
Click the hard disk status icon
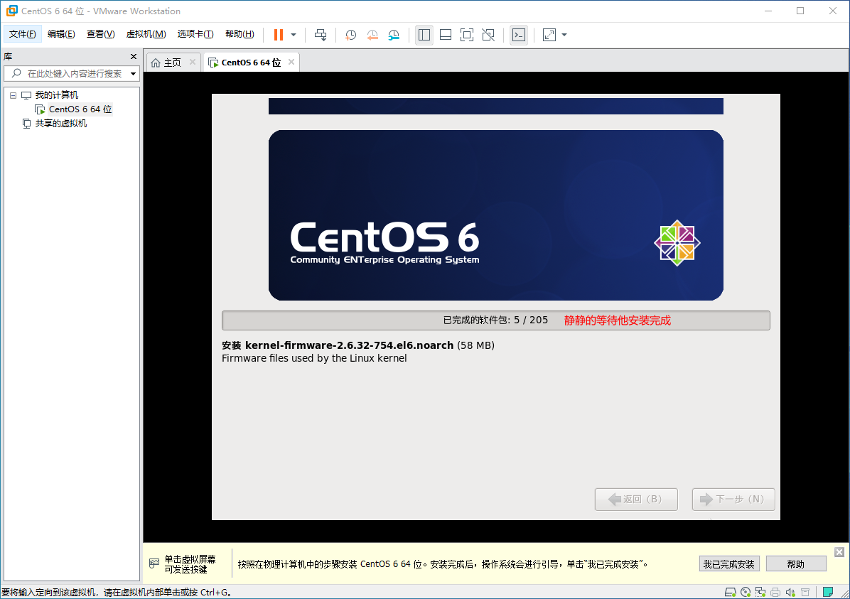[730, 593]
